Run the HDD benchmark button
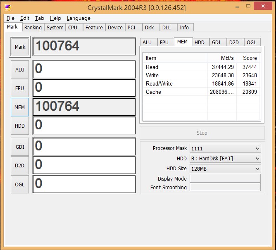 click(20, 126)
